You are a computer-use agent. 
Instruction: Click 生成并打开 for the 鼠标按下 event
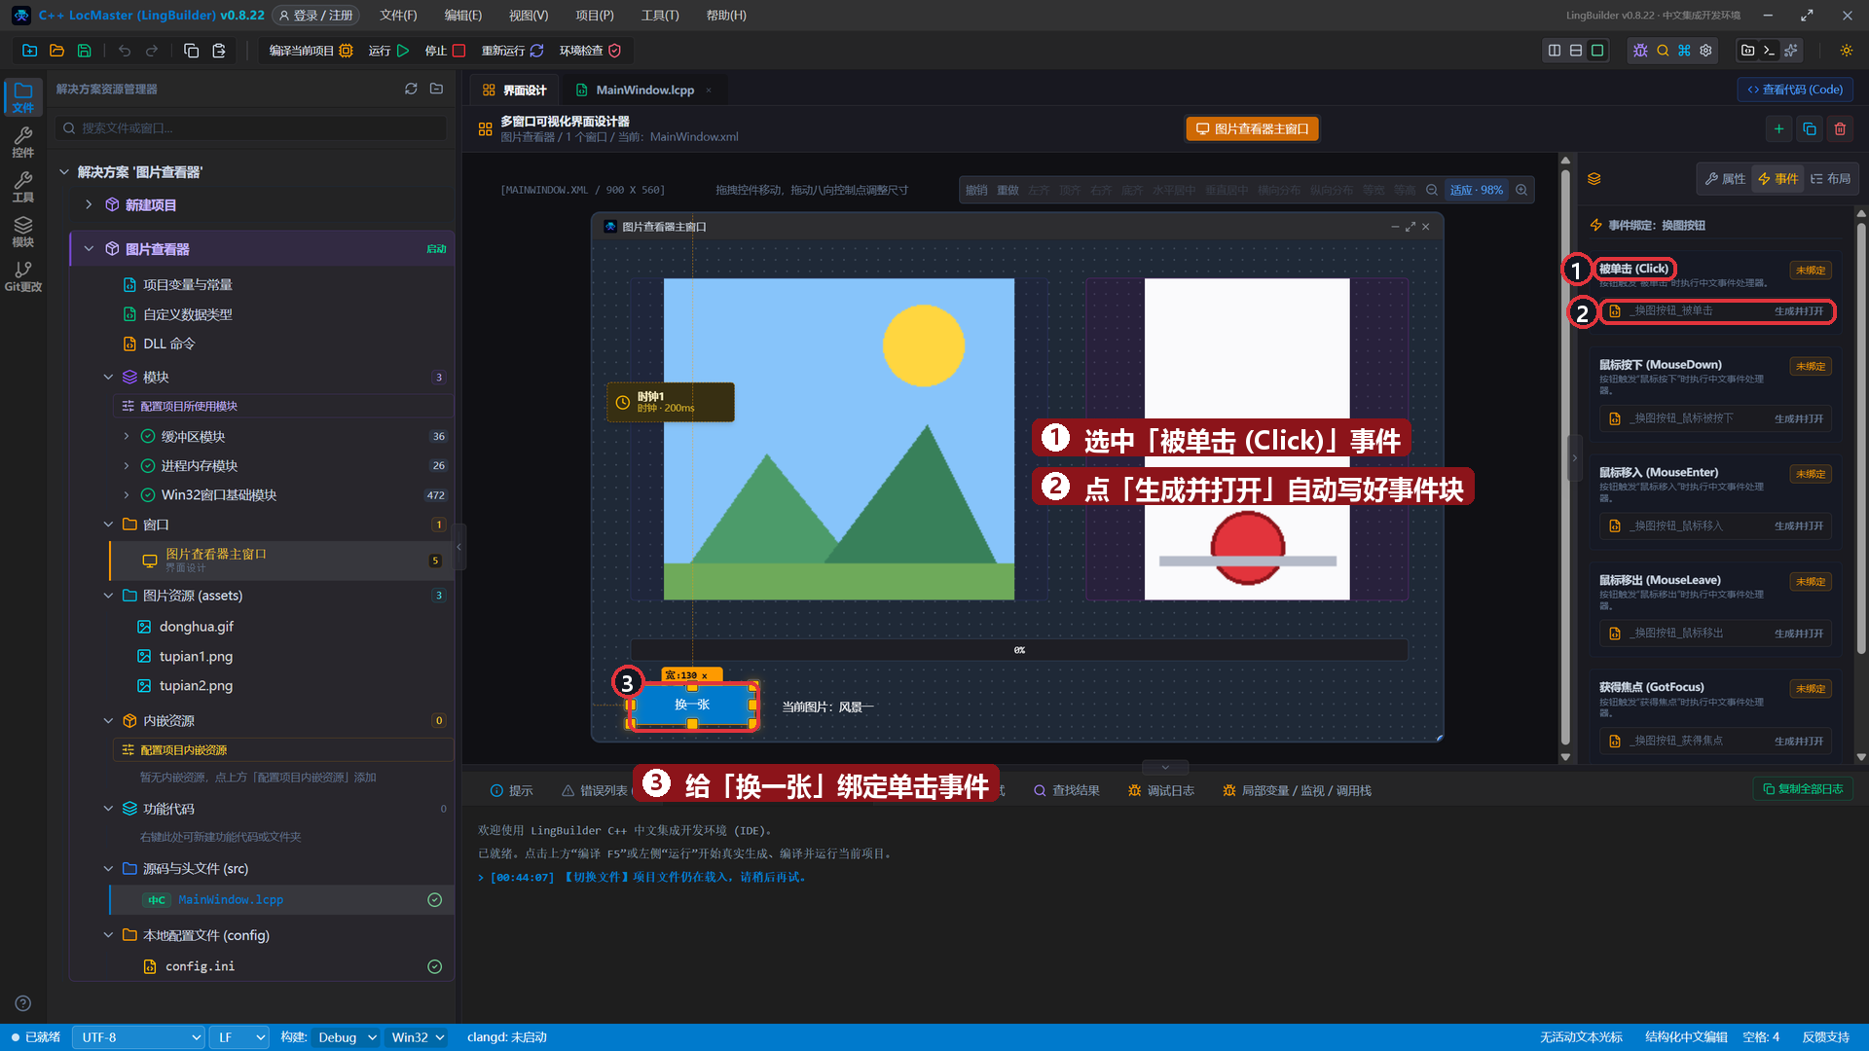click(1798, 418)
